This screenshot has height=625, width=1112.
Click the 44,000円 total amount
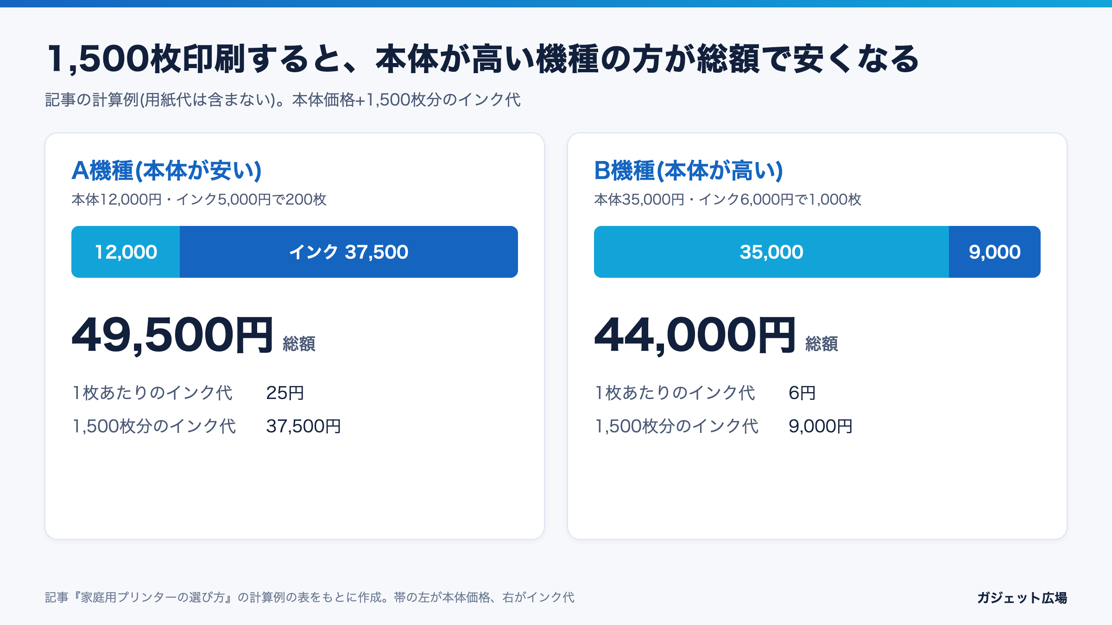pos(695,335)
